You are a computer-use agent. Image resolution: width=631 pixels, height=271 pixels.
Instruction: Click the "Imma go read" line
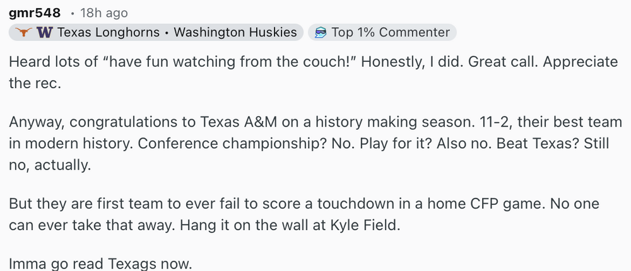coord(100,263)
